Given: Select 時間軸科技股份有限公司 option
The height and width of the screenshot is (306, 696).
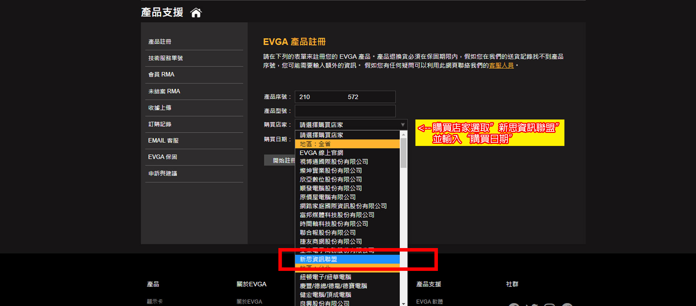Looking at the screenshot, I should 347,224.
